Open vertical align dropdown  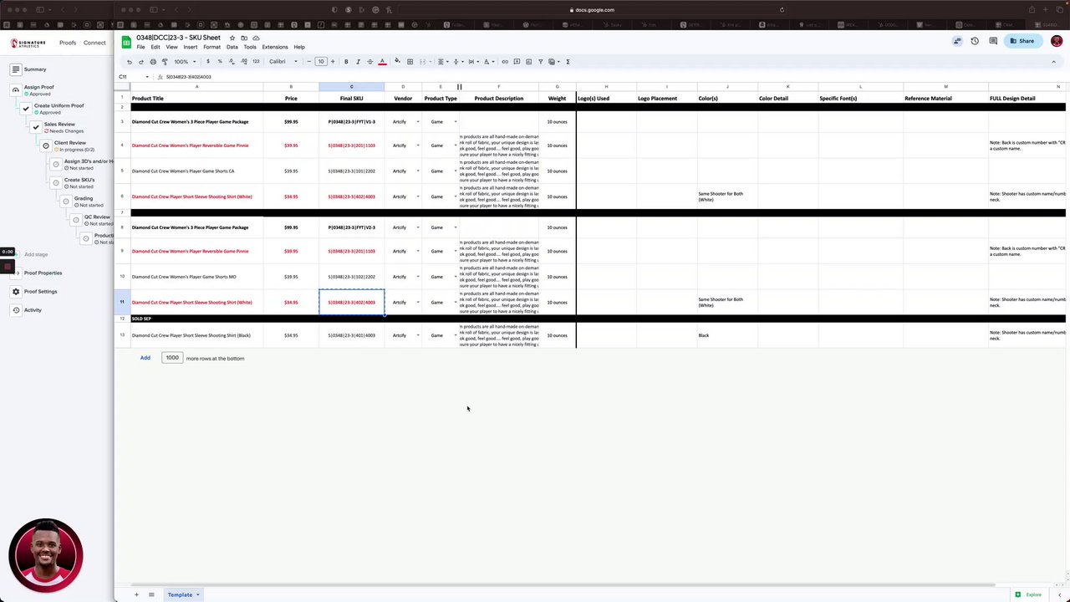457,61
